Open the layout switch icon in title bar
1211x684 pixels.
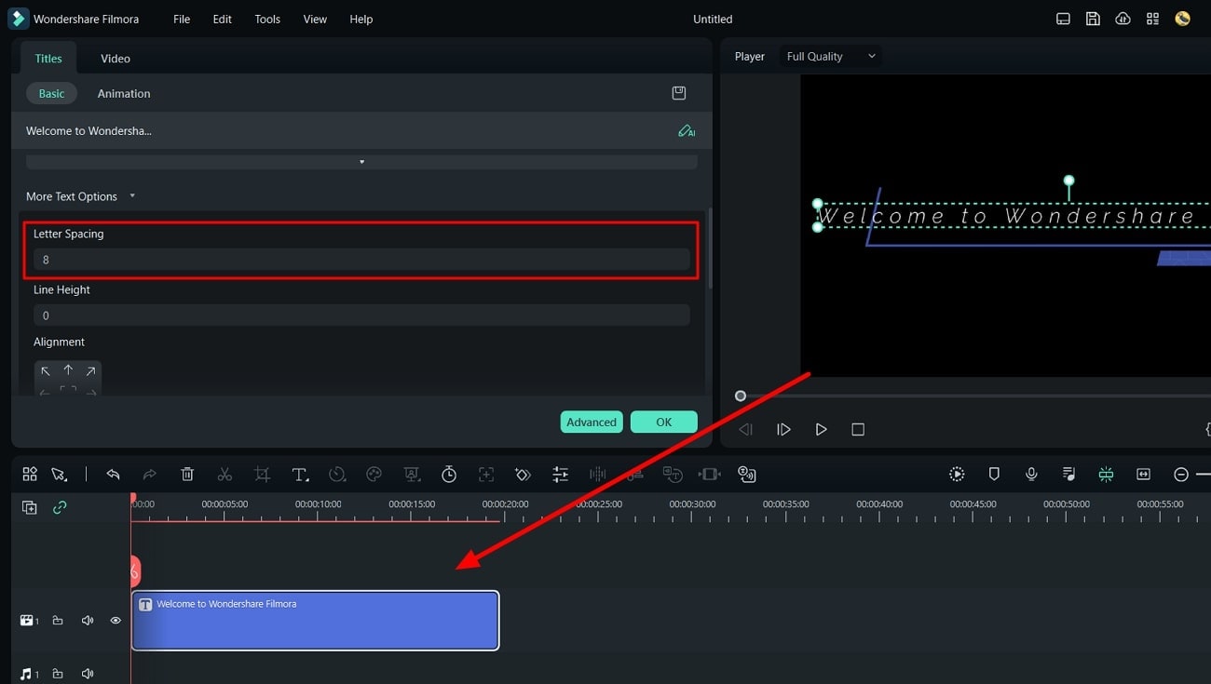coord(1063,19)
